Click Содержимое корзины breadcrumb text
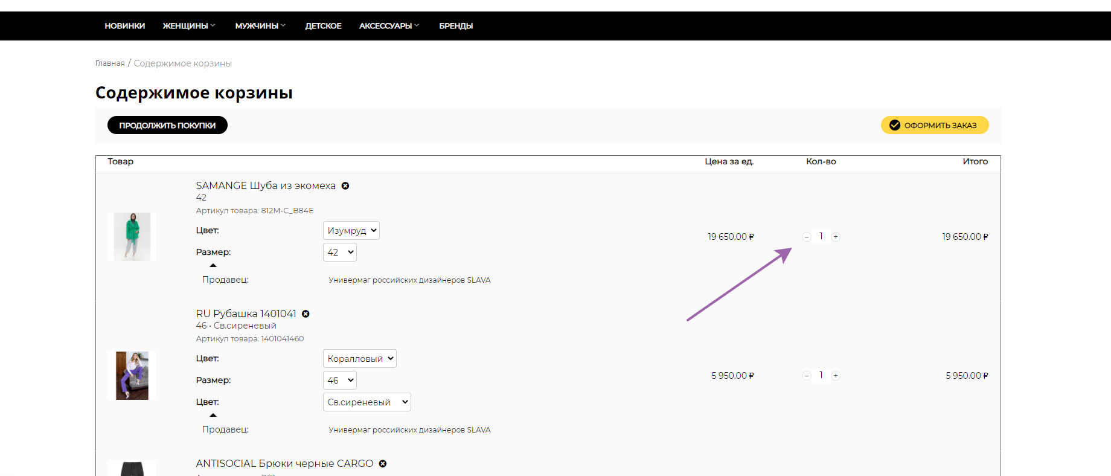 point(182,63)
